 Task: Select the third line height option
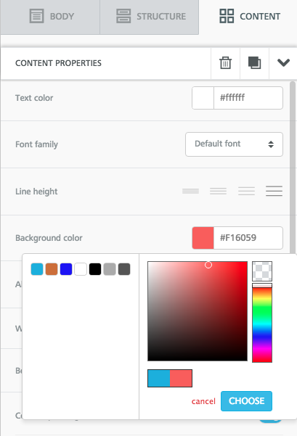[246, 192]
